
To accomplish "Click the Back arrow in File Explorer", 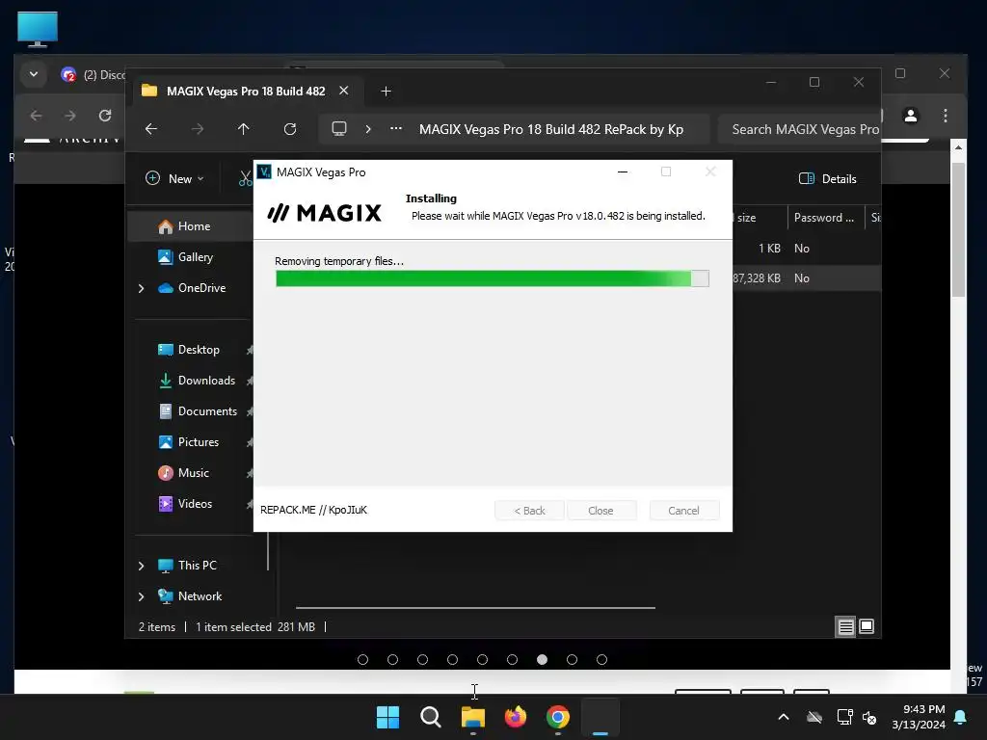I will (x=151, y=129).
